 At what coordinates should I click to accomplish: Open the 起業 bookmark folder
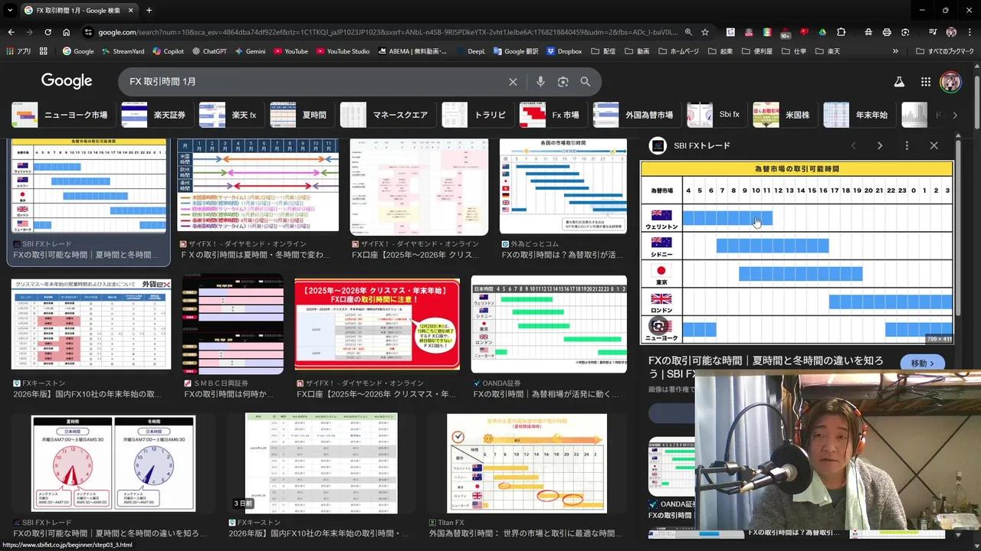pos(721,51)
